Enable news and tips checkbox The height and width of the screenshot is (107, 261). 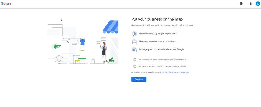coord(135,60)
